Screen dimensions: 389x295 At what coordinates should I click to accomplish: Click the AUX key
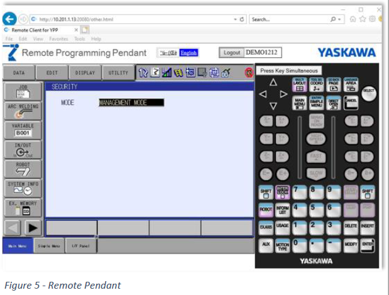pos(266,245)
